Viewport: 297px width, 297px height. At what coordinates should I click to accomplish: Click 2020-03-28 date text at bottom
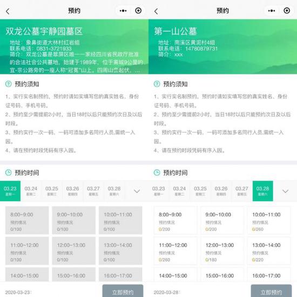point(166,292)
